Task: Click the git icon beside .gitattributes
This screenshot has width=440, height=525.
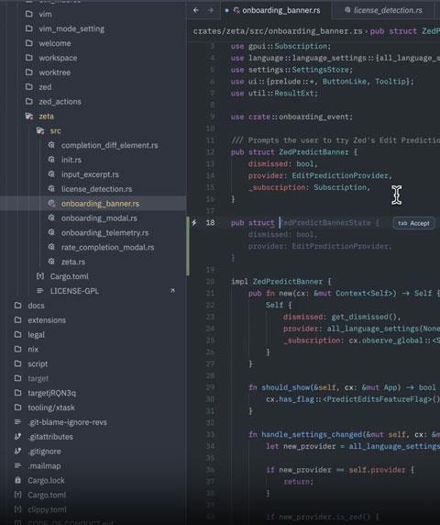Action: [17, 437]
